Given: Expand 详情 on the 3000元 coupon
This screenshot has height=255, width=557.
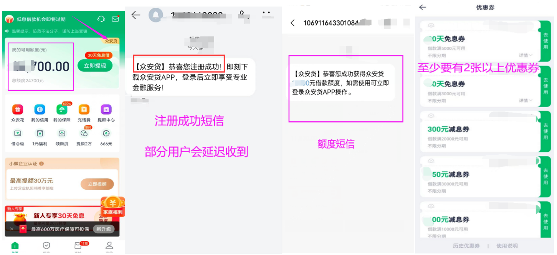Looking at the screenshot, I should click(526, 101).
